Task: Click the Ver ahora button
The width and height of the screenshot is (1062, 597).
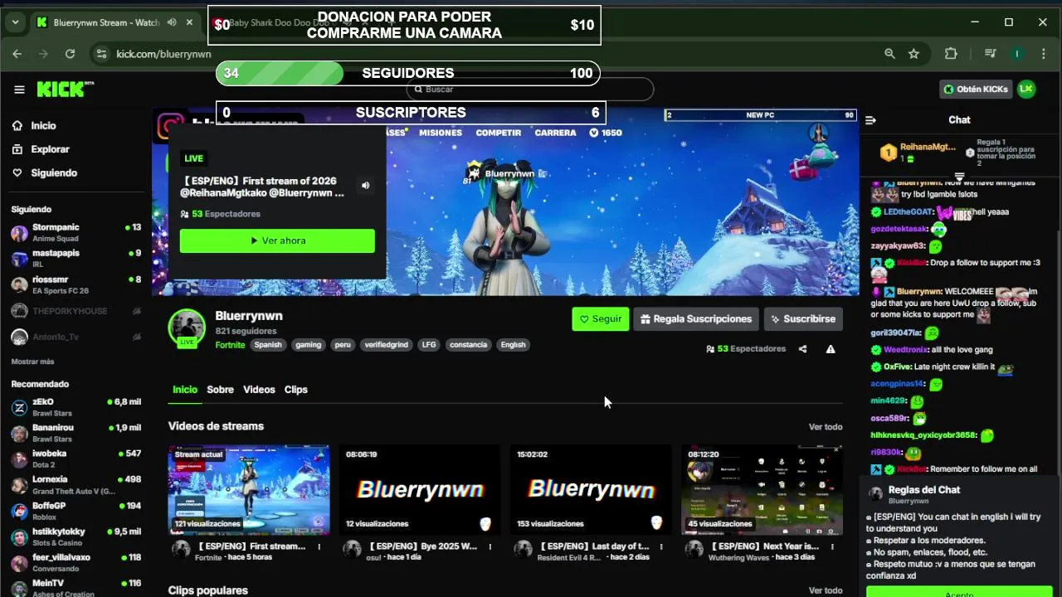Action: (x=277, y=240)
